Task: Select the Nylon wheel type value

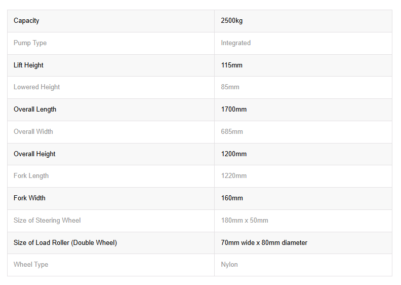Action: click(229, 265)
